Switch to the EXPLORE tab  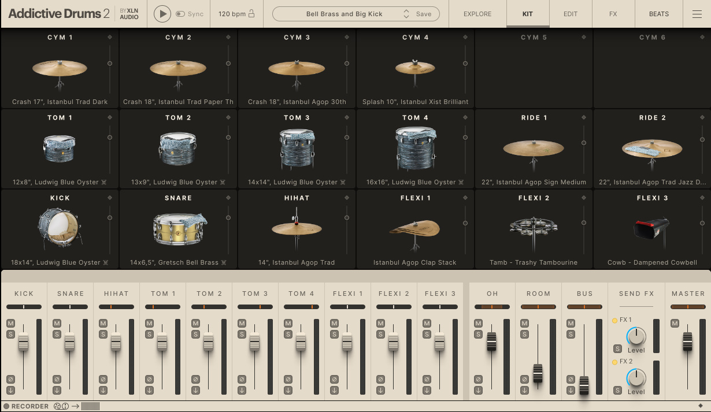[x=477, y=14]
